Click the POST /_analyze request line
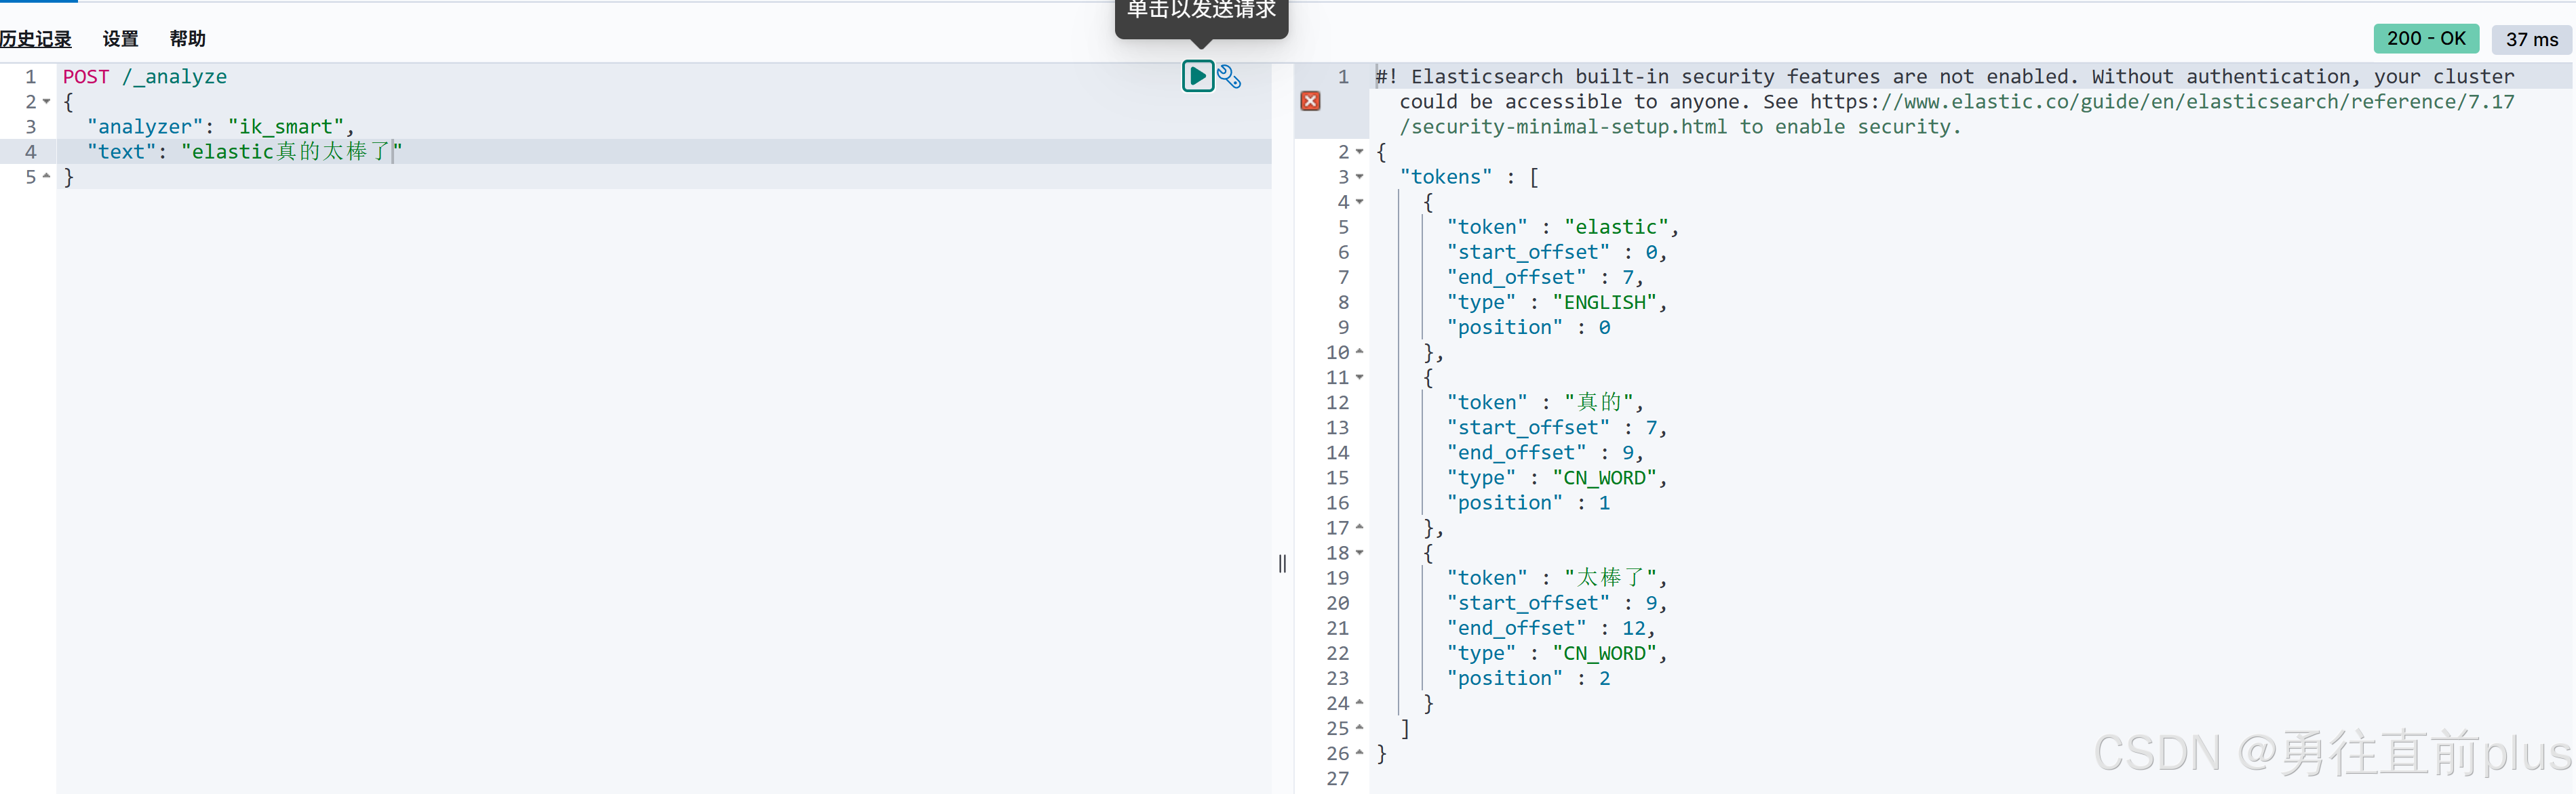Image resolution: width=2576 pixels, height=794 pixels. point(145,77)
